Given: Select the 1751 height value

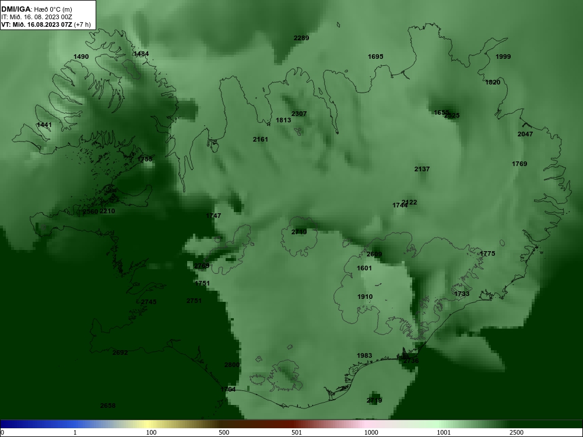Looking at the screenshot, I should [x=202, y=283].
